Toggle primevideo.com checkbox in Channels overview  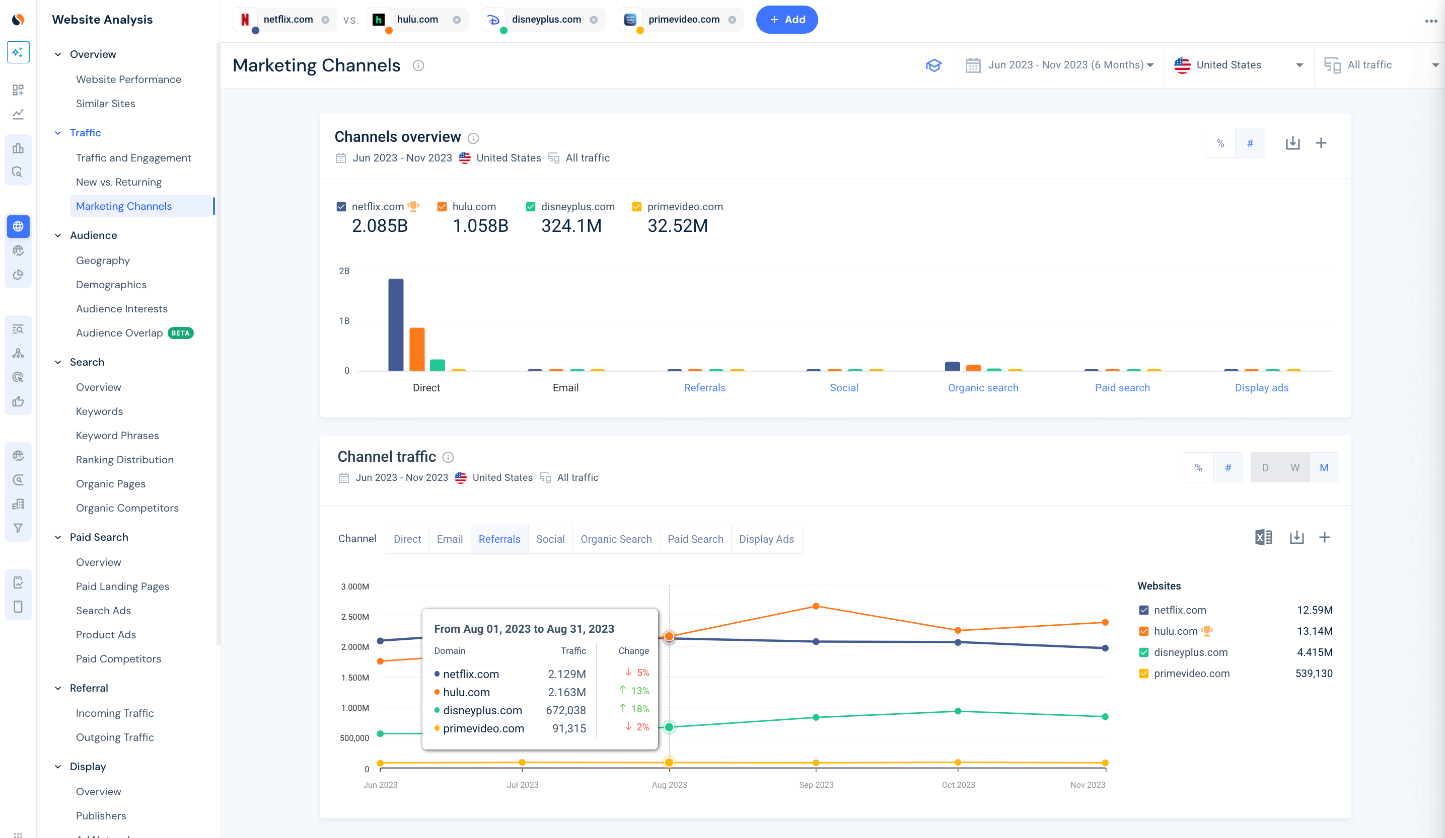636,207
